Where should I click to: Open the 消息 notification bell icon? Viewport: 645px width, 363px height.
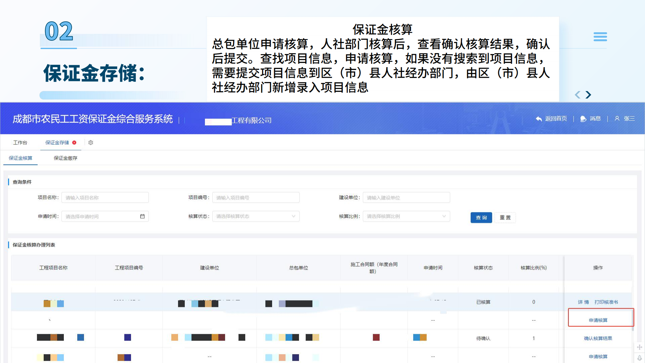(583, 119)
